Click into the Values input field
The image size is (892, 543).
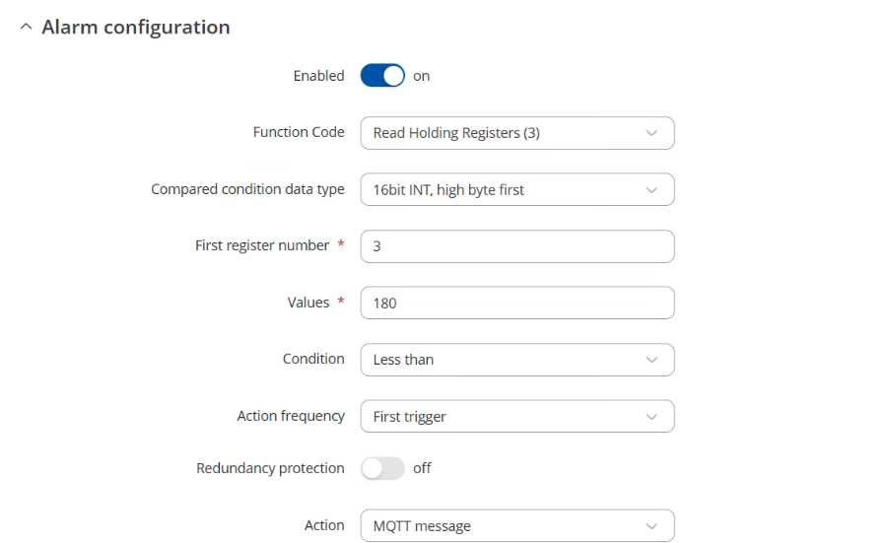click(517, 304)
